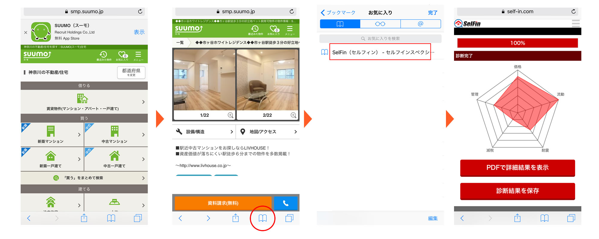Viewport: 599px width, 239px height.
Task: Click 都道府県を変更 button
Action: [x=131, y=72]
